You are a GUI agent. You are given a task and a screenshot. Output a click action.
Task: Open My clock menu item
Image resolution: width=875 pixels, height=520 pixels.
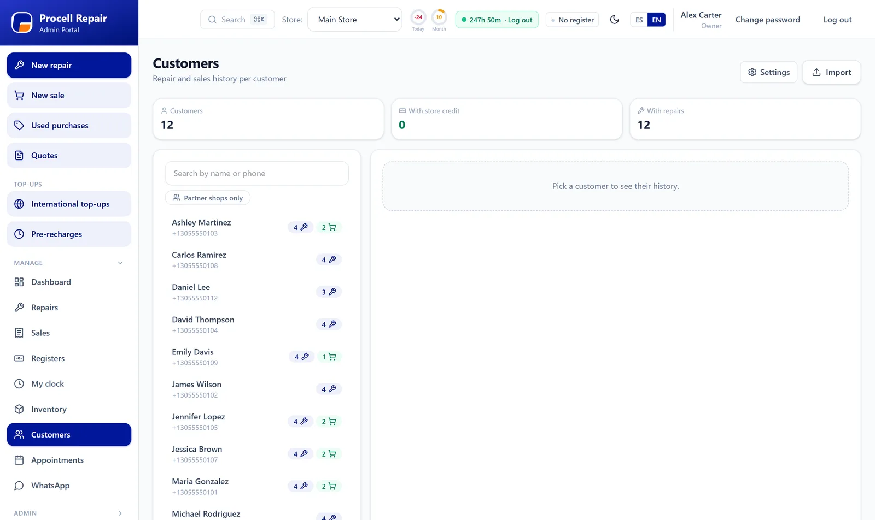point(69,383)
